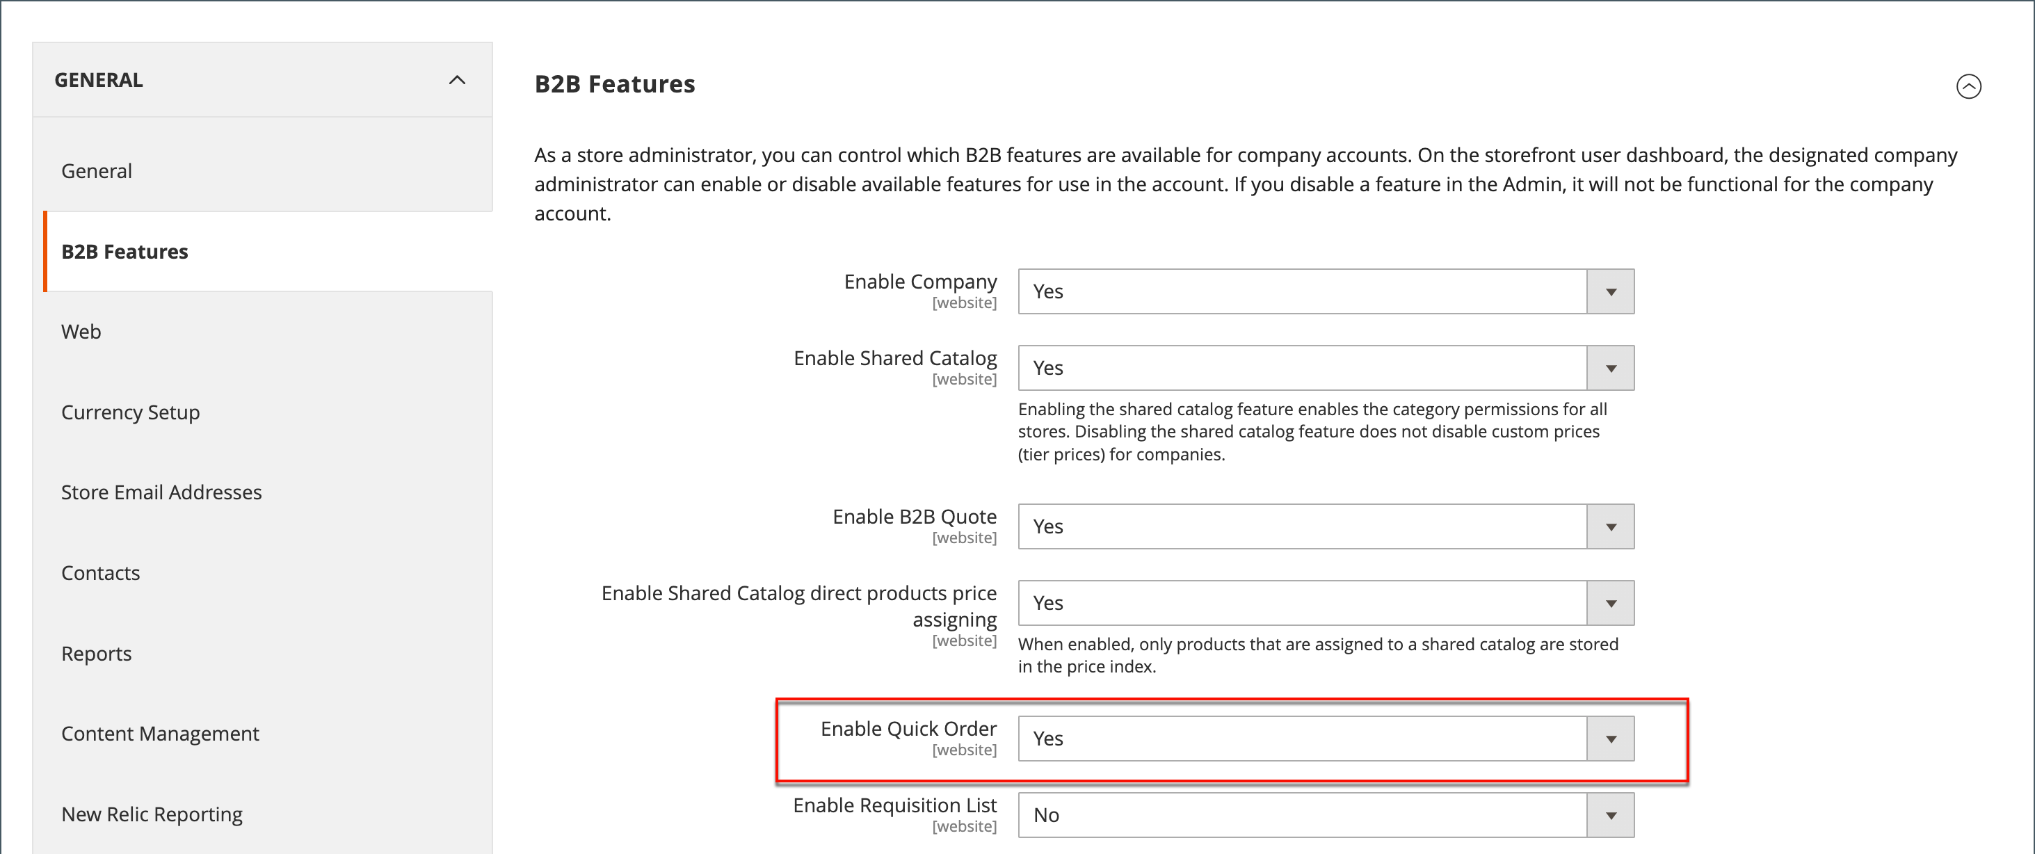Open the direct products price assigning dropdown
This screenshot has width=2035, height=854.
(x=1610, y=604)
